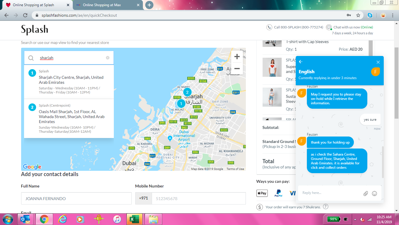Click the chat Reply here field
This screenshot has width=399, height=225.
(330, 193)
